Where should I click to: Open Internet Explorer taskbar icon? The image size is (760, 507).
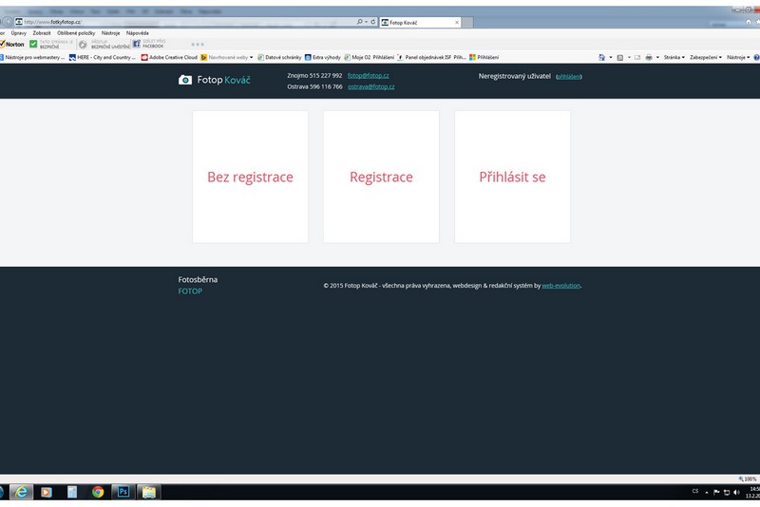tap(19, 491)
